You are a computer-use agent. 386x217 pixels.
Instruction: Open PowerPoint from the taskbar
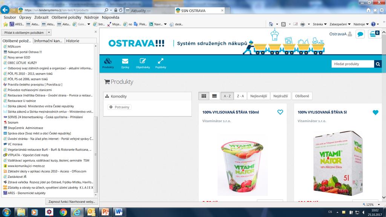(105, 212)
